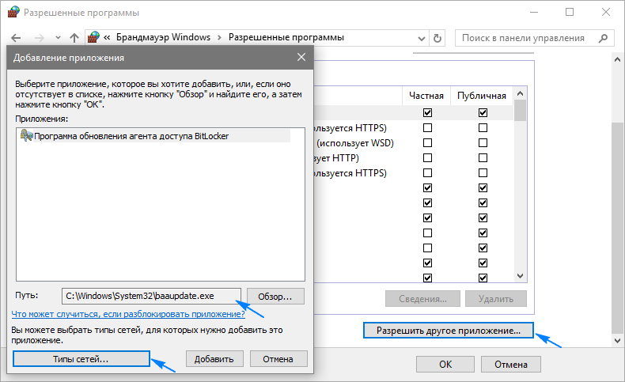Expand the recent locations chevron
Screen dimensions: 625x382
click(56, 37)
